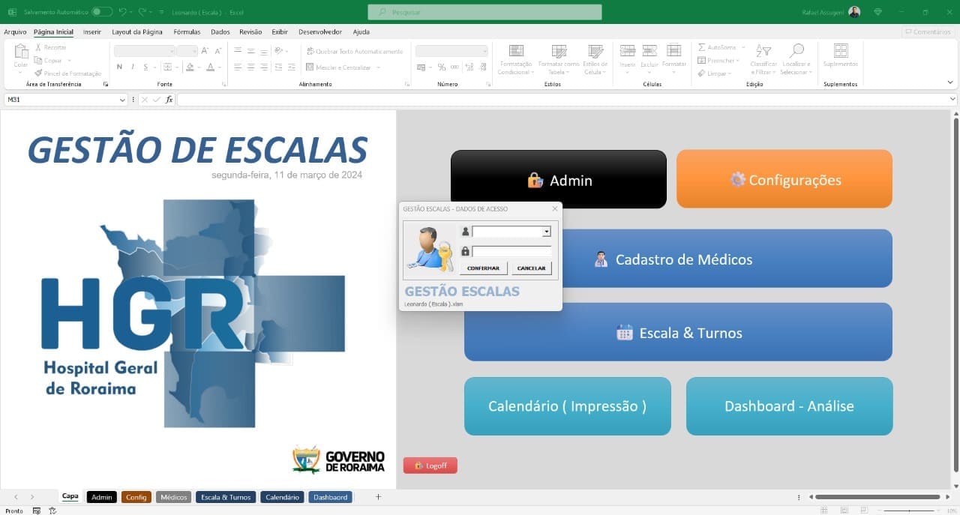Image resolution: width=960 pixels, height=515 pixels.
Task: Expand the Mesclar e Centralizar dropdown arrow
Action: 378,67
